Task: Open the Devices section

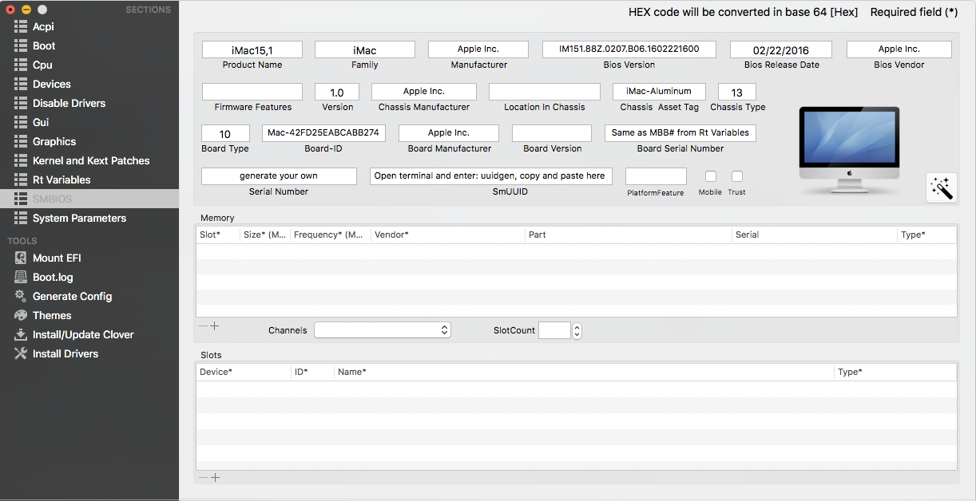Action: 89,84
